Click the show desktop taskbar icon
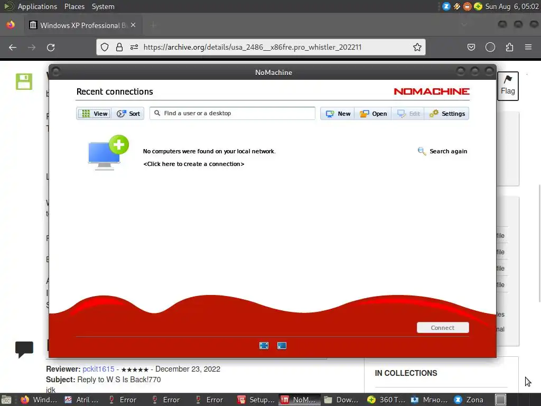 [6, 400]
